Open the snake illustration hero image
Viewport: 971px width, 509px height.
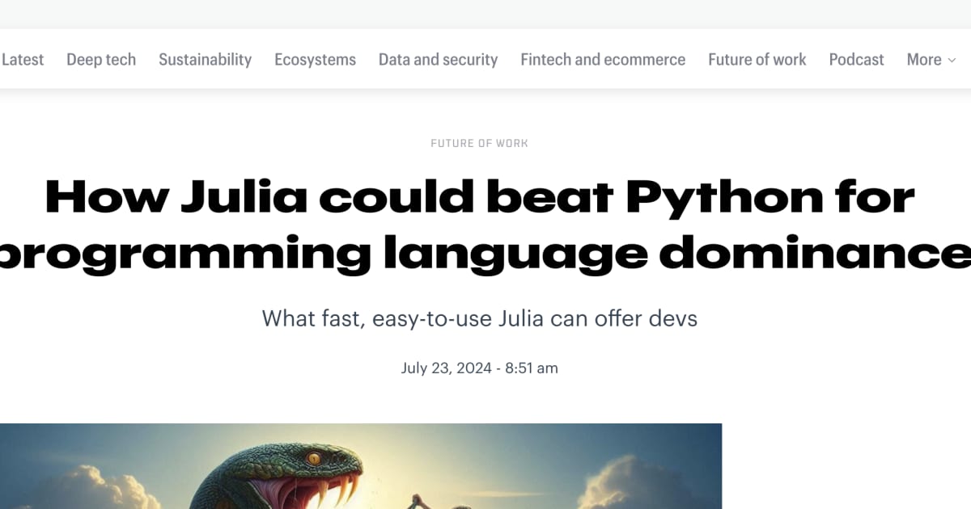click(361, 466)
